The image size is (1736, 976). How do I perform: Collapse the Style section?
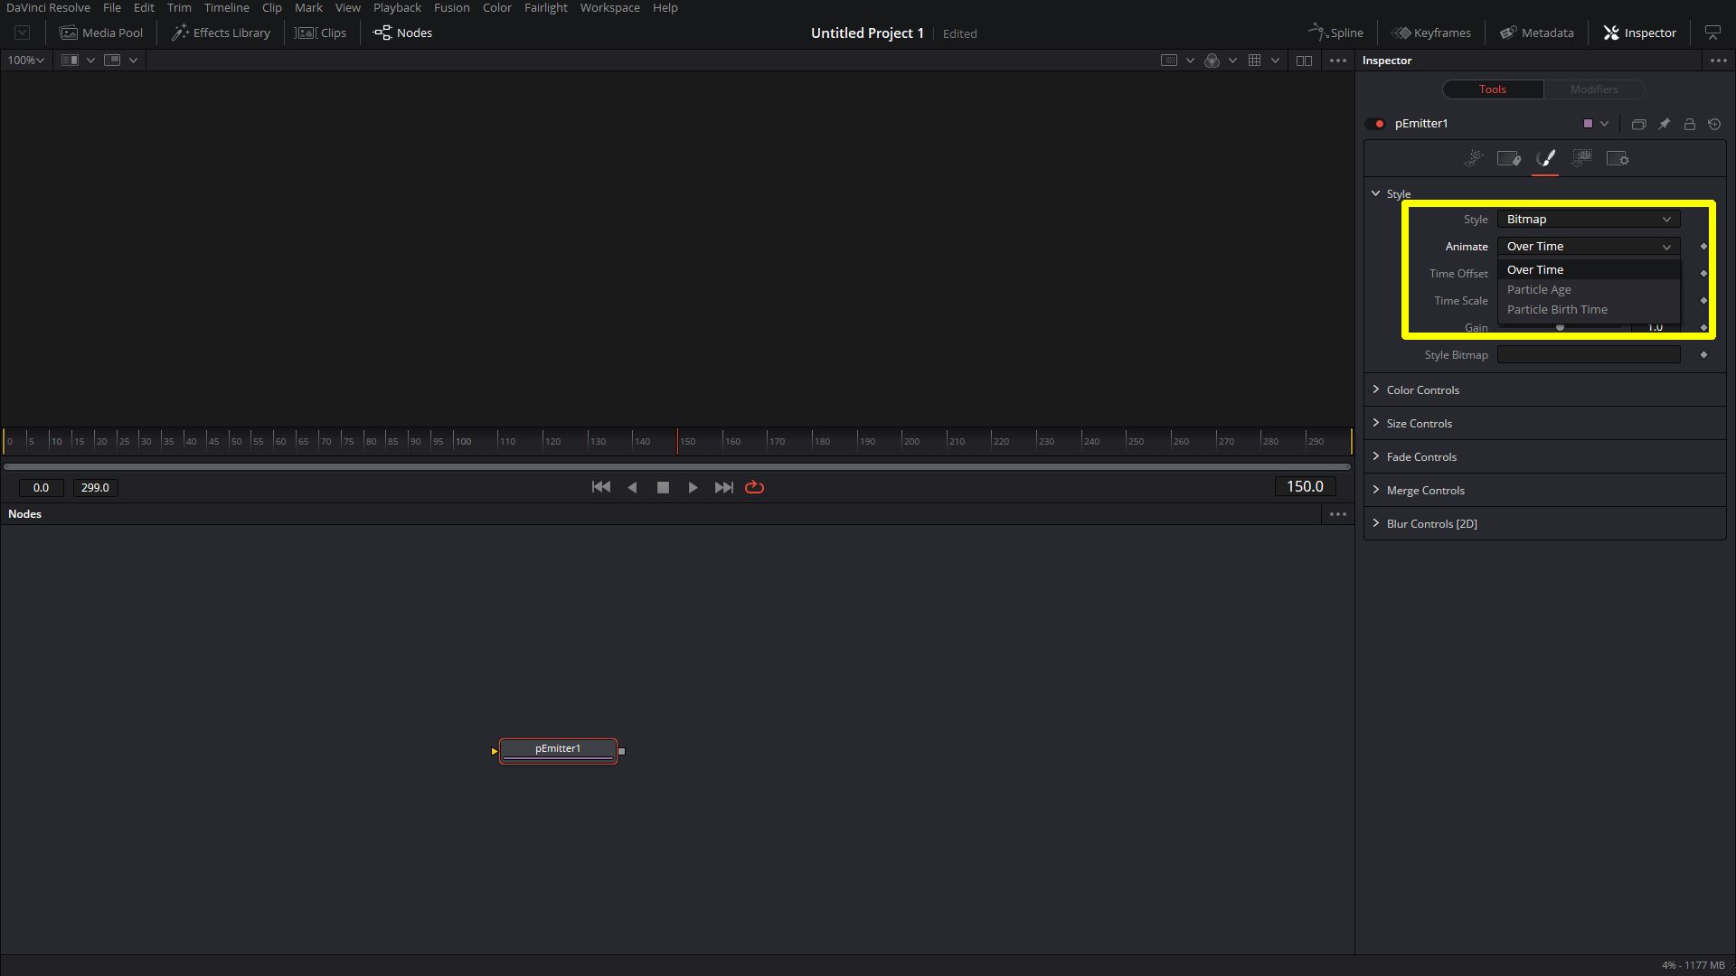(1376, 193)
